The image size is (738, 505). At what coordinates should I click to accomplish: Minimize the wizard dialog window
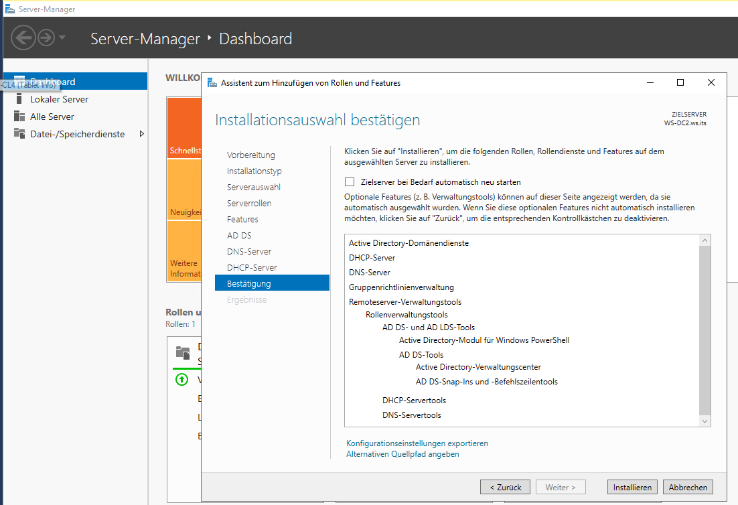(650, 82)
